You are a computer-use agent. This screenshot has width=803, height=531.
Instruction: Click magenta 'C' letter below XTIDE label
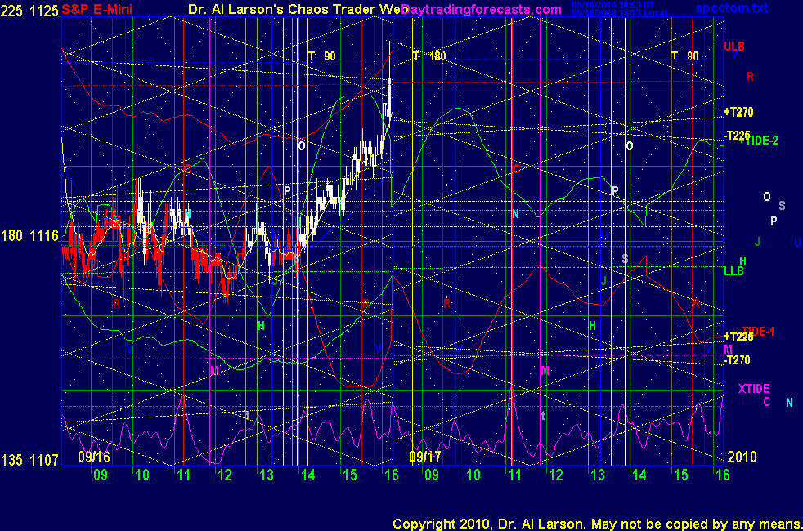click(767, 402)
